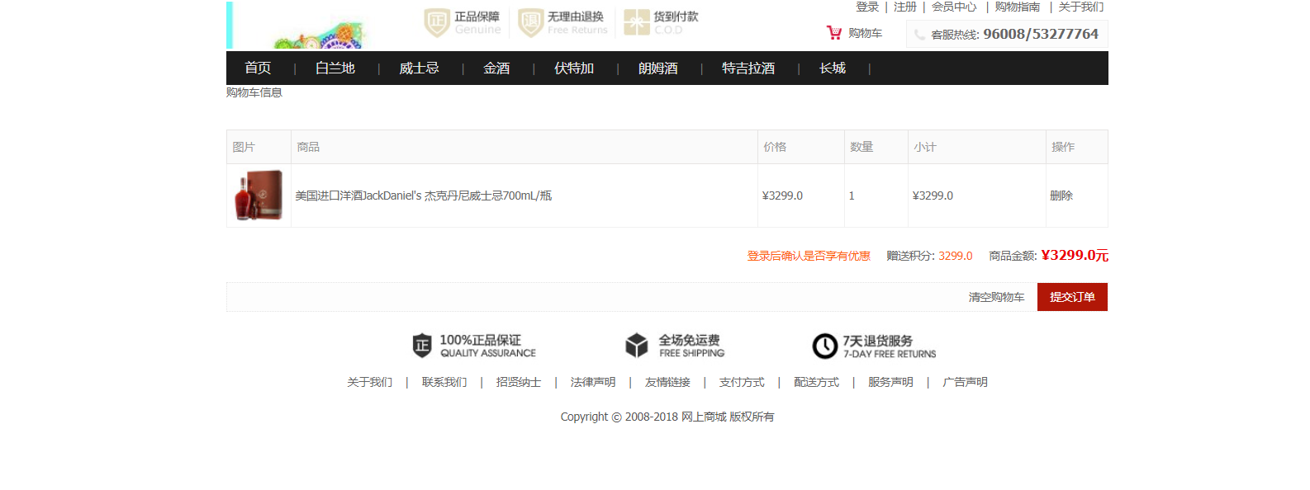The image size is (1310, 490).
Task: Click the customer hotline phone icon
Action: pyautogui.click(x=919, y=35)
